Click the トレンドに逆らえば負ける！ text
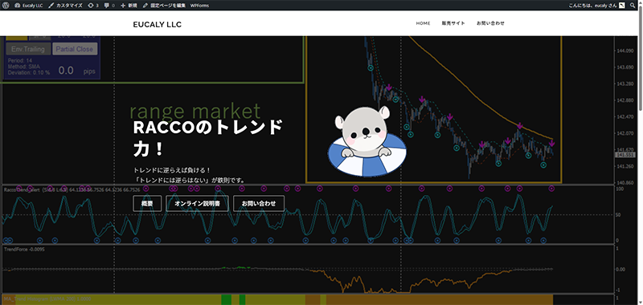Screen dimensions: 643x305 click(x=172, y=169)
